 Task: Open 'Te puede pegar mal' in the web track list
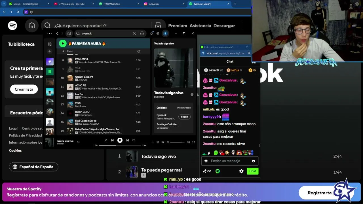(x=161, y=170)
